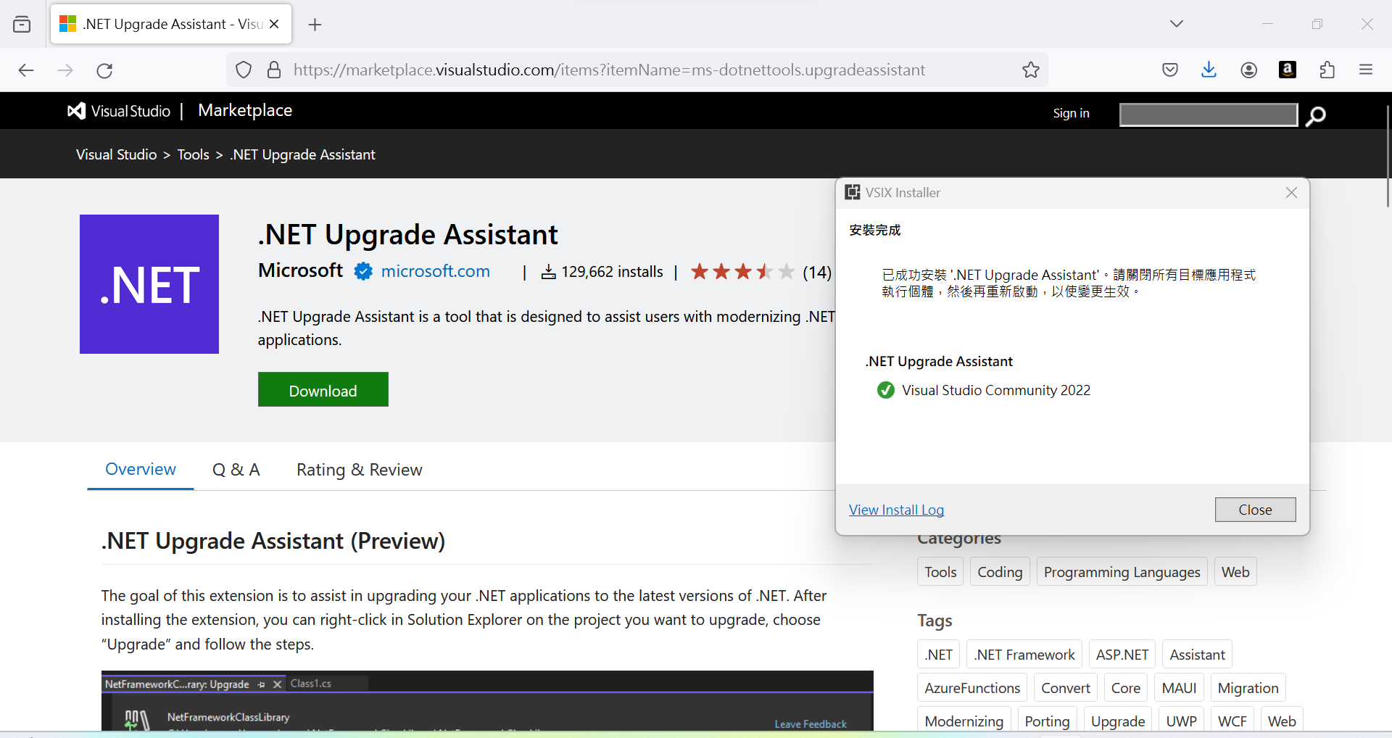Open the microsoft.com publisher link
The image size is (1392, 738).
[436, 271]
